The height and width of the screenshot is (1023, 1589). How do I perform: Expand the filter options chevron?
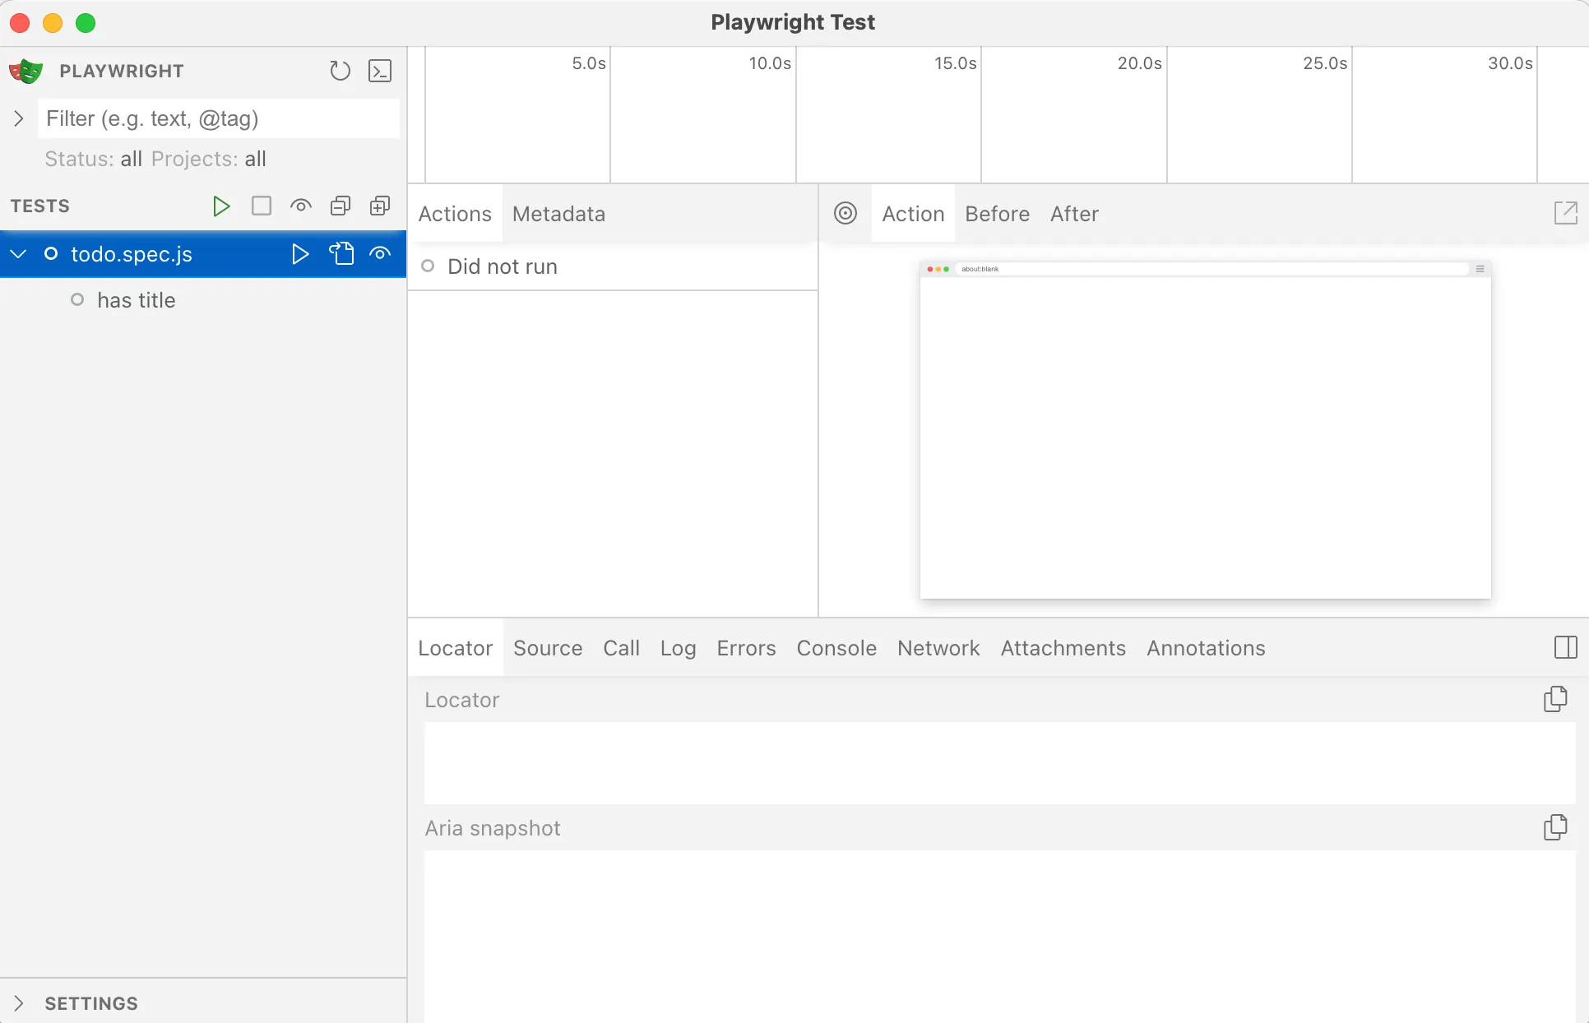click(x=19, y=118)
